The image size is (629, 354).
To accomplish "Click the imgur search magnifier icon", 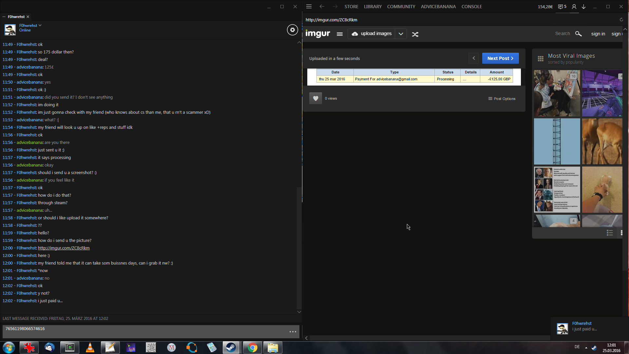I will pyautogui.click(x=578, y=34).
